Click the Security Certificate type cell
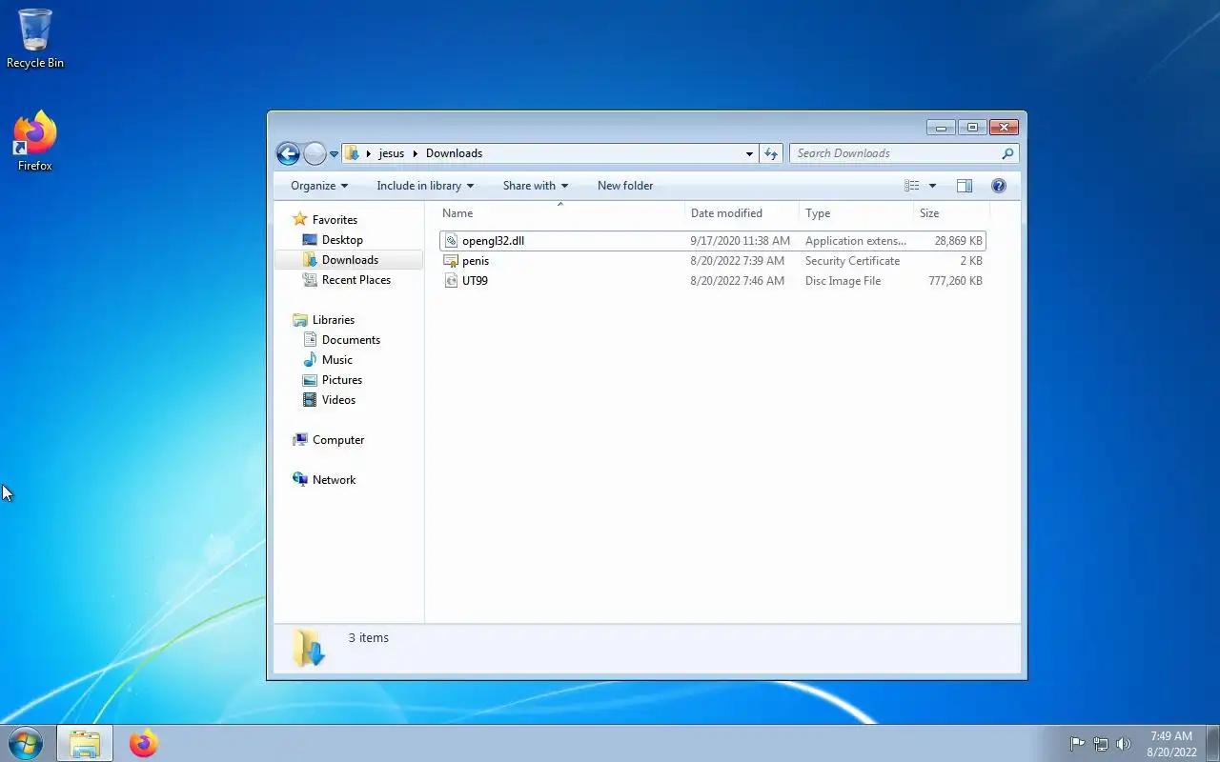Image resolution: width=1220 pixels, height=762 pixels. point(852,261)
